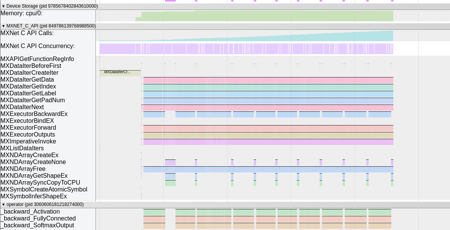
Task: Select the first _backward_FullyConnected slice
Action: point(154,219)
